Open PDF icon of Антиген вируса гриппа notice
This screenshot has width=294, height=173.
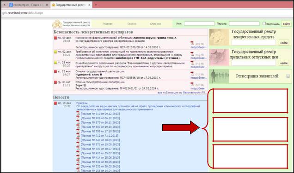tap(192, 43)
